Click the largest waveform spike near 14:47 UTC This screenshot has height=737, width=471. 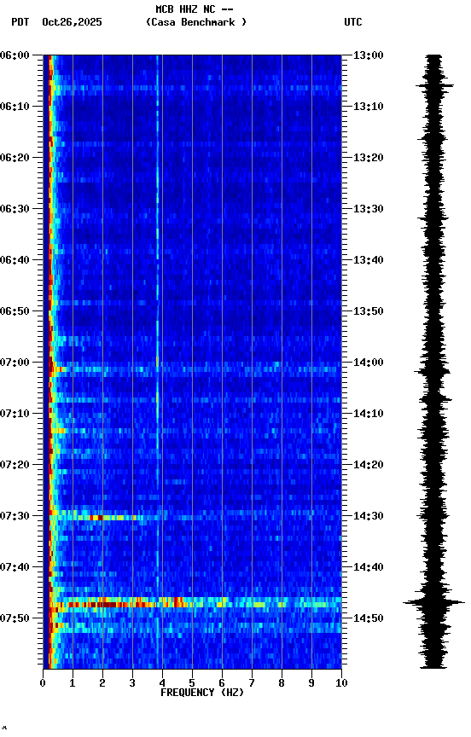point(433,602)
